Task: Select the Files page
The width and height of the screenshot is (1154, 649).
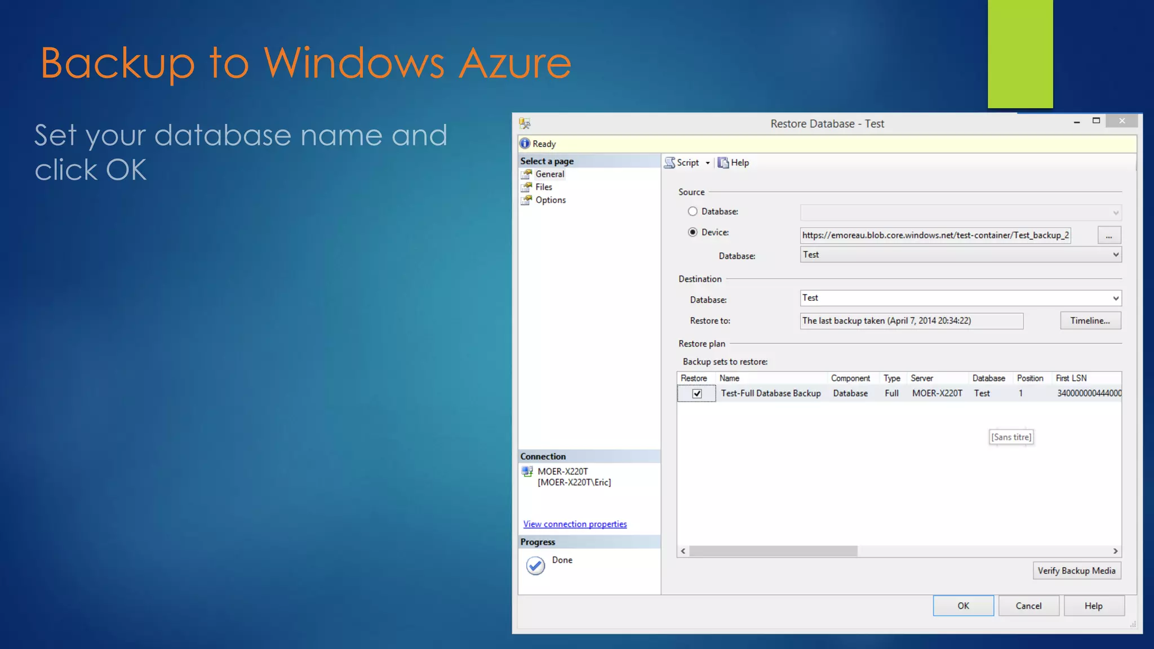Action: coord(543,187)
